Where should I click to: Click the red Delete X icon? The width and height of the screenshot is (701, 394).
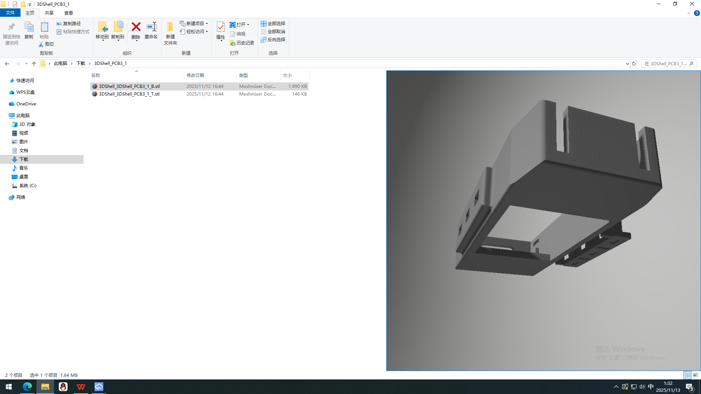(x=136, y=27)
